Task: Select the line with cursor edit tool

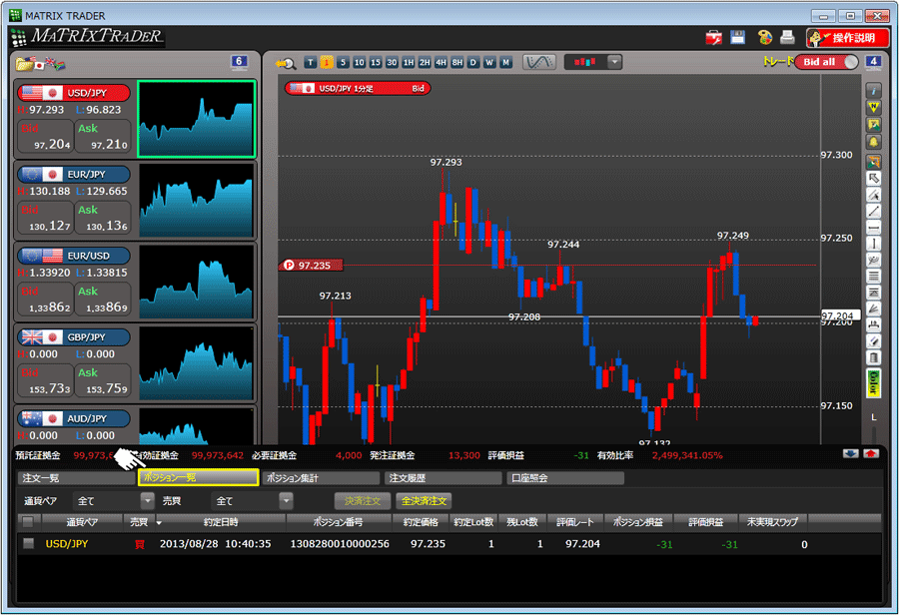Action: (873, 195)
